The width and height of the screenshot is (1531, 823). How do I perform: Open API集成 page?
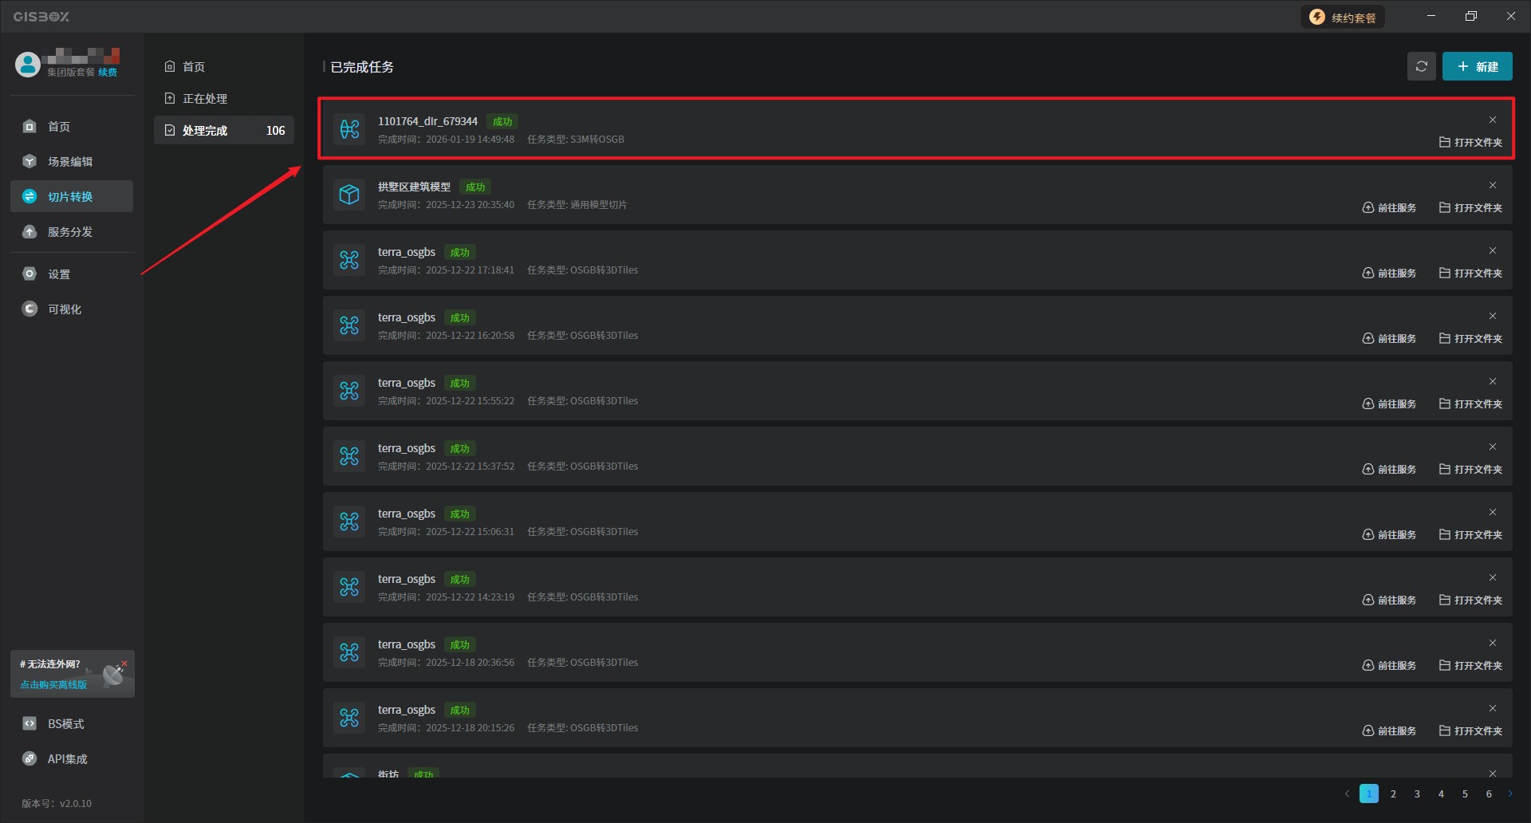pos(67,759)
